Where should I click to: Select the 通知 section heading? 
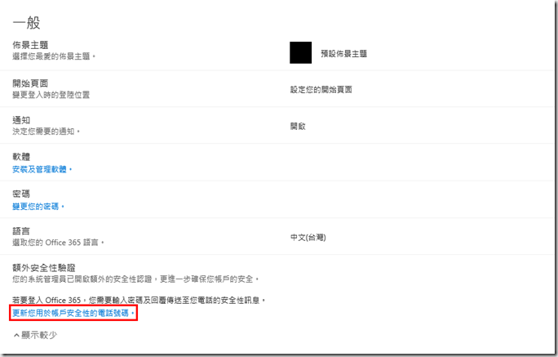pyautogui.click(x=21, y=120)
